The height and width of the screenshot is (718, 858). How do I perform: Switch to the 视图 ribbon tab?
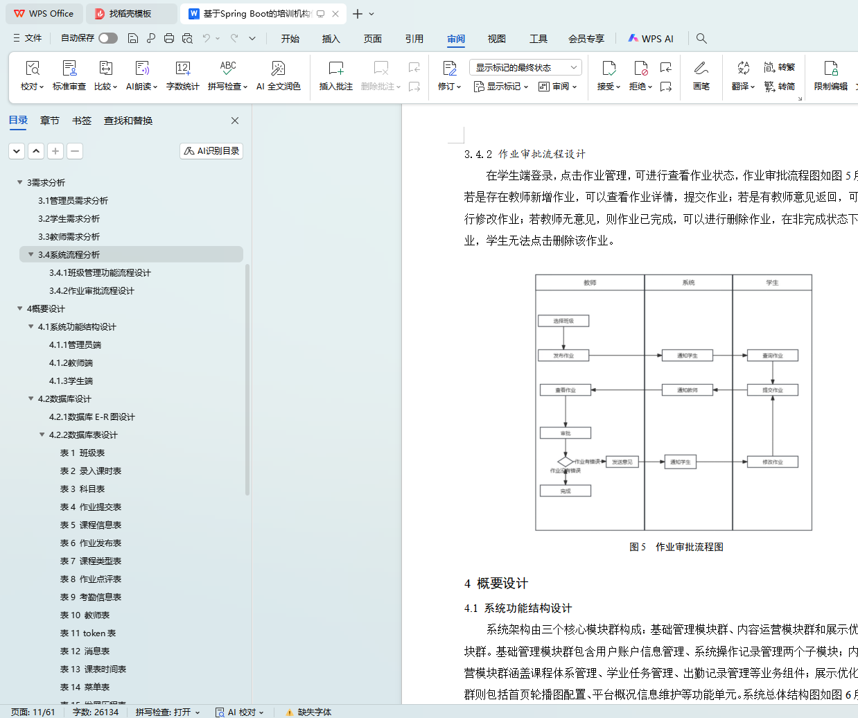(496, 39)
